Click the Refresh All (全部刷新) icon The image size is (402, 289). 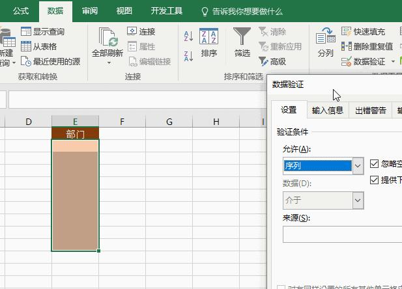coord(108,37)
